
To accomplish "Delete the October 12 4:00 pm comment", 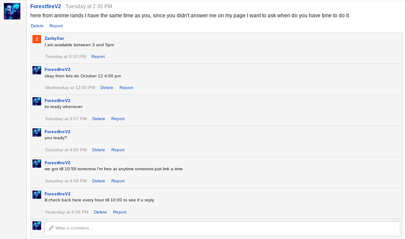I will tap(107, 88).
